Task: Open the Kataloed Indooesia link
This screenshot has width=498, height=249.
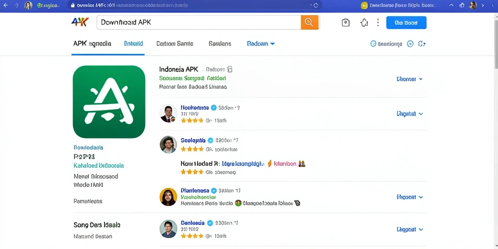Action: (99, 165)
